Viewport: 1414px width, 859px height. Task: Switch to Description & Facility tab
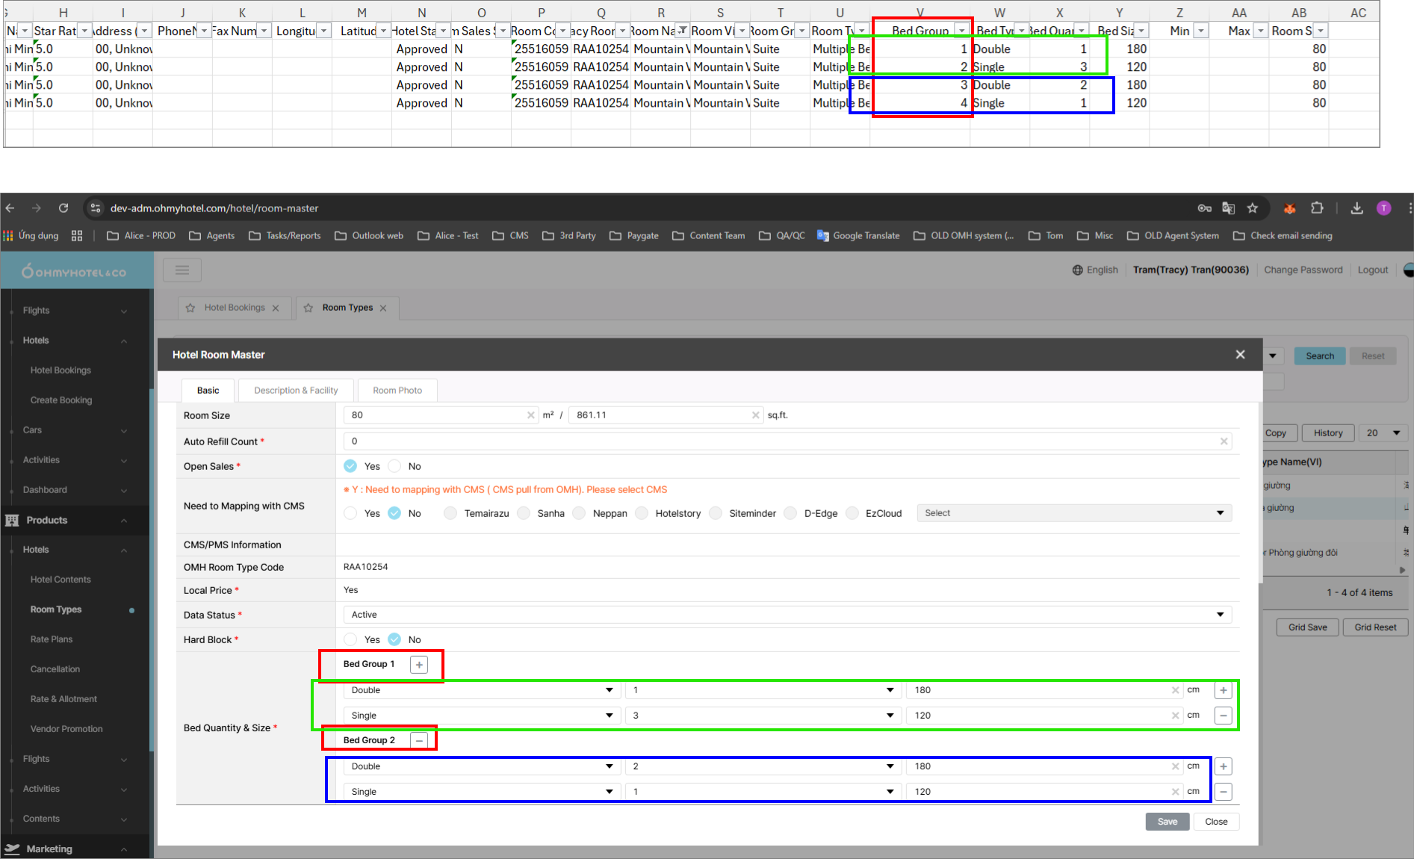point(296,390)
